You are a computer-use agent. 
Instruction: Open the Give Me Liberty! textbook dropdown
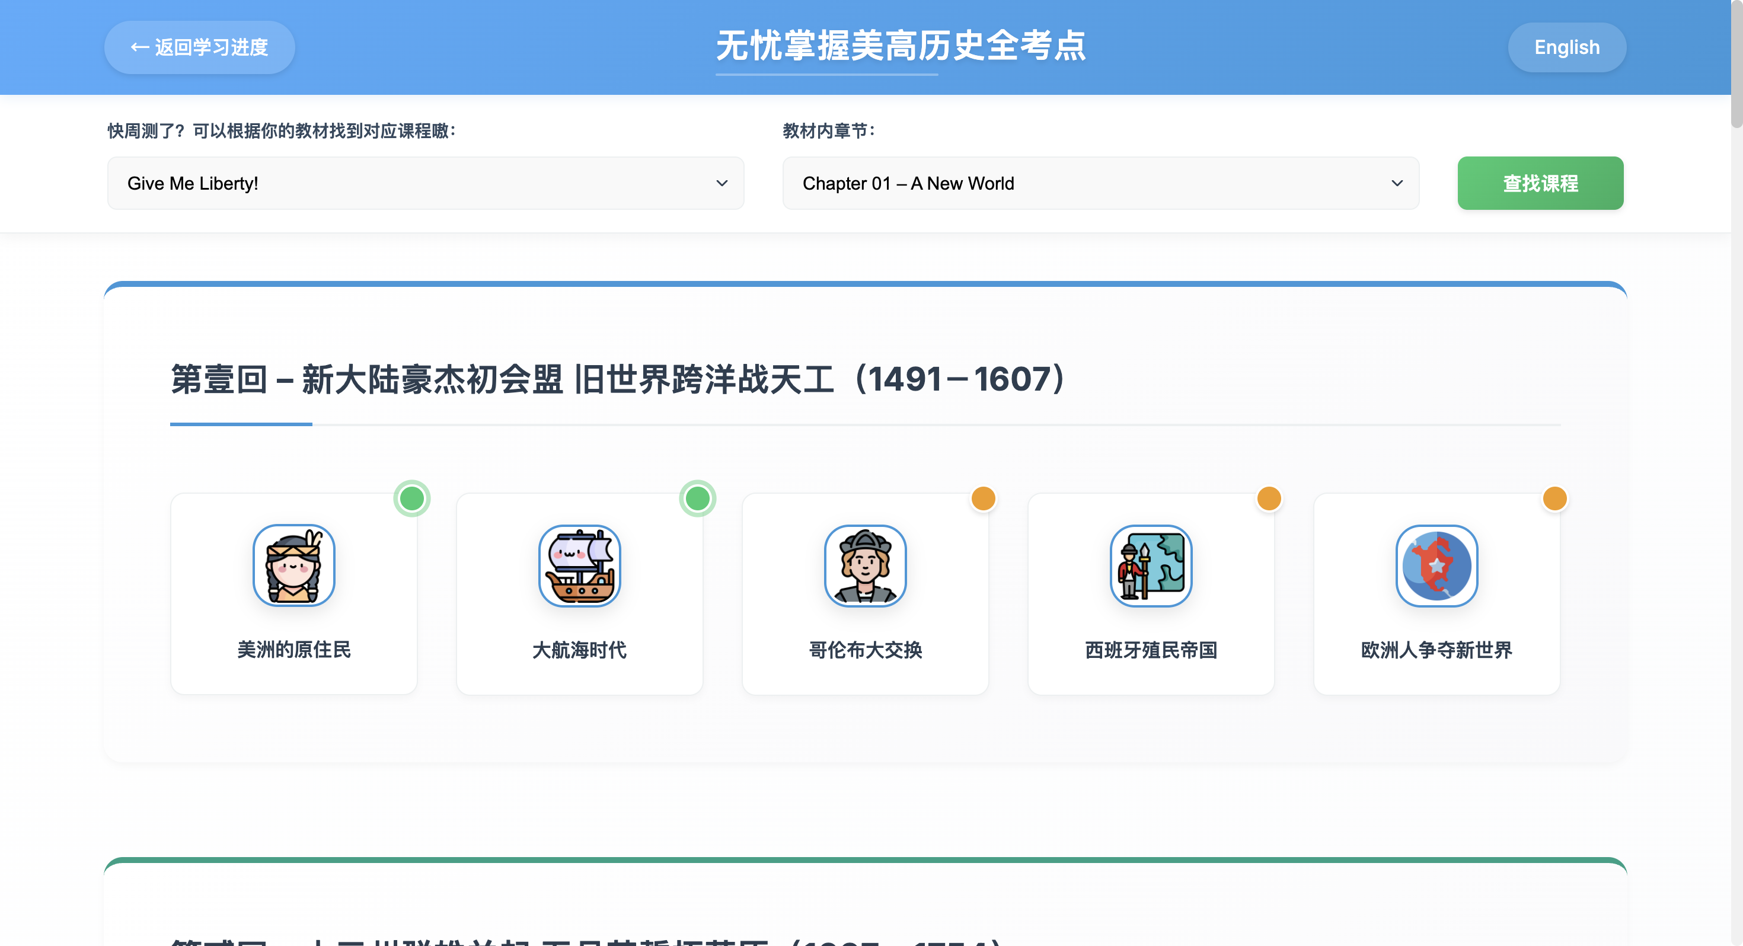[x=426, y=183]
